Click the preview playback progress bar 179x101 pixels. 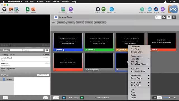(x=27, y=45)
